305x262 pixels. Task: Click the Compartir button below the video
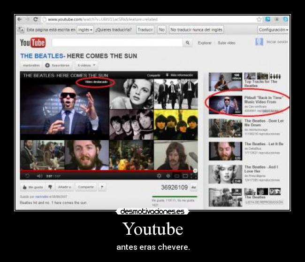click(86, 187)
